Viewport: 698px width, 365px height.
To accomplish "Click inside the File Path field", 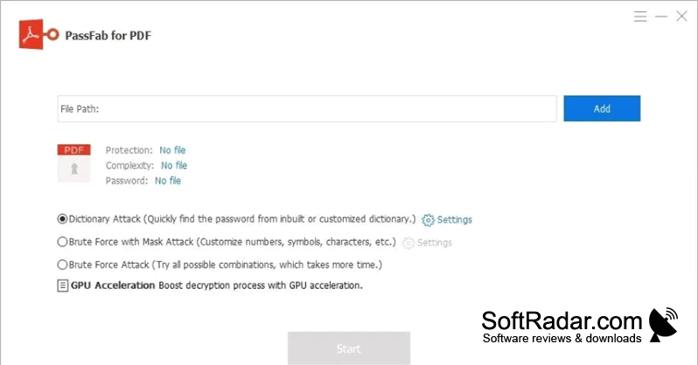I will (x=307, y=108).
